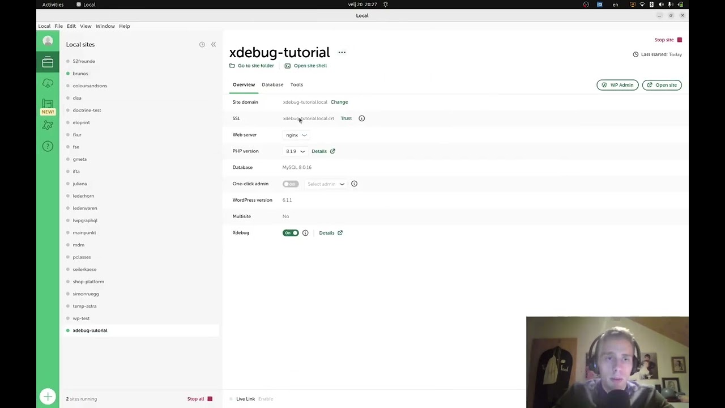Screen dimensions: 725x408
Task: Click Live Link Enable
Action: point(266,399)
